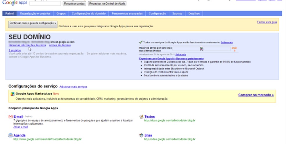The width and height of the screenshot is (286, 144).
Task: Click the Total controle administrativo bullet
Action: 166,75
